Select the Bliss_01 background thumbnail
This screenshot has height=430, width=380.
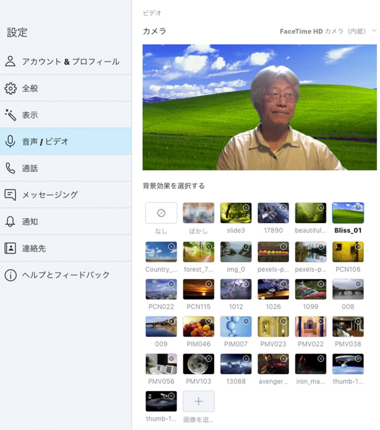[348, 213]
